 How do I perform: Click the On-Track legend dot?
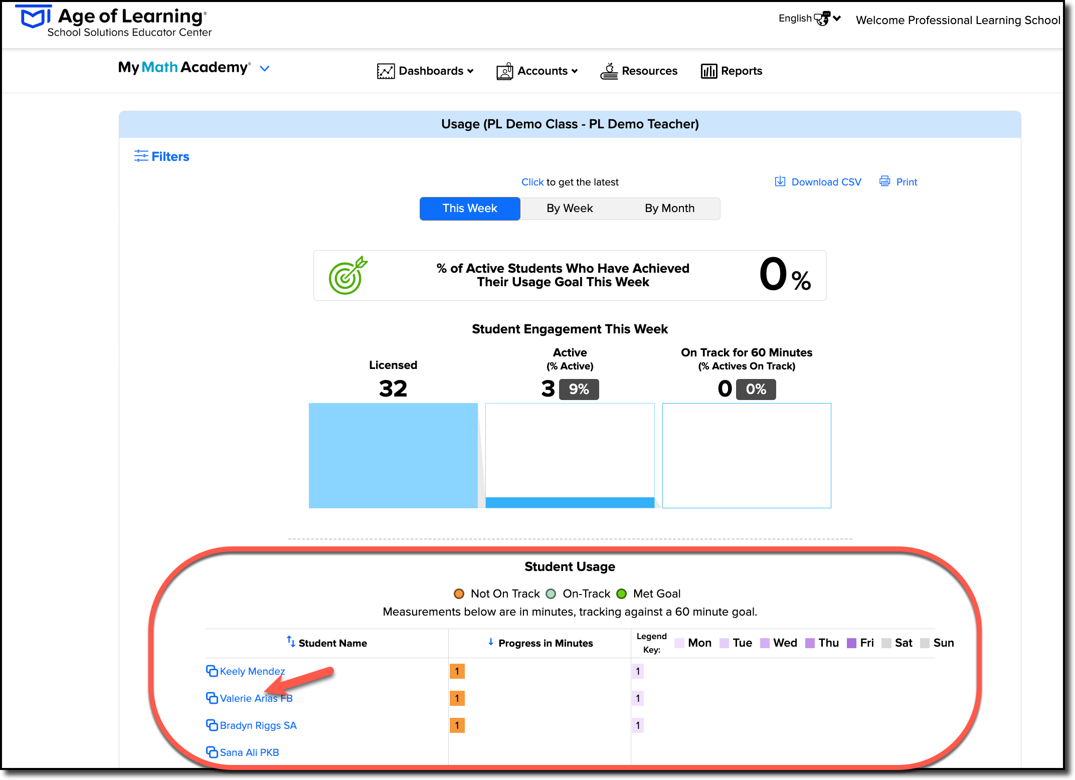tap(551, 594)
